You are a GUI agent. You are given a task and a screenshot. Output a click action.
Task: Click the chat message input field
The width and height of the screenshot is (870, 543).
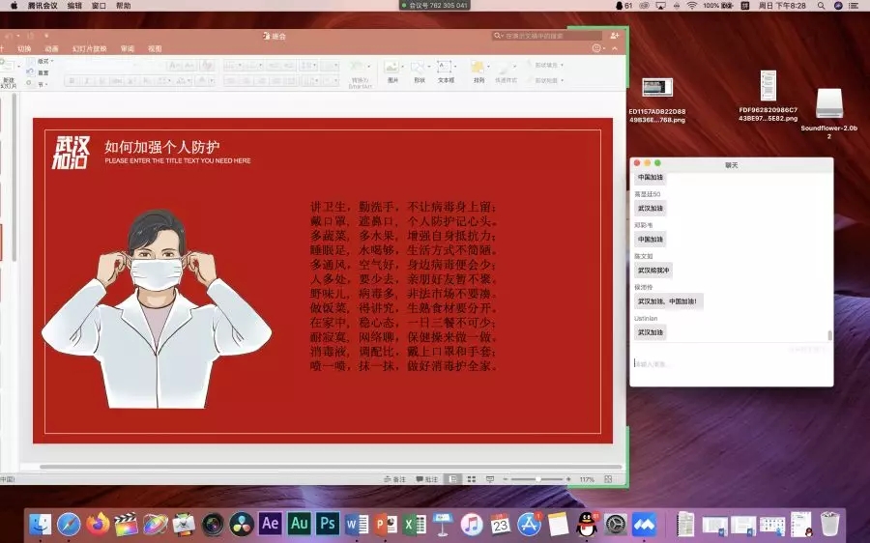(730, 364)
